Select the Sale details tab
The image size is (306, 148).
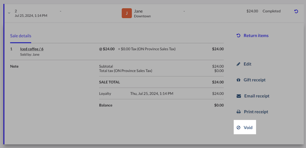(x=21, y=36)
